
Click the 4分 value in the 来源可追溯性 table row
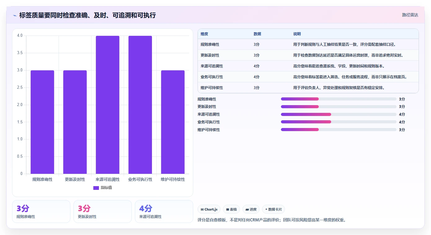pos(256,66)
